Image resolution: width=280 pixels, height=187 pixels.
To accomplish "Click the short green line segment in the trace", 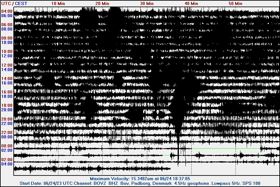I will 166,155.
